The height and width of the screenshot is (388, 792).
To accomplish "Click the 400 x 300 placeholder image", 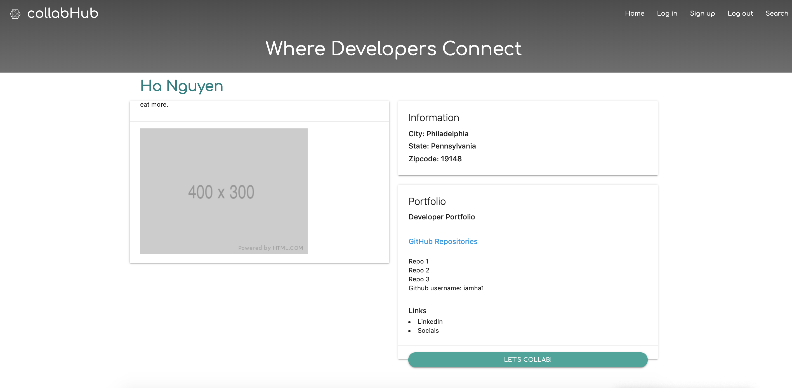I will coord(223,191).
